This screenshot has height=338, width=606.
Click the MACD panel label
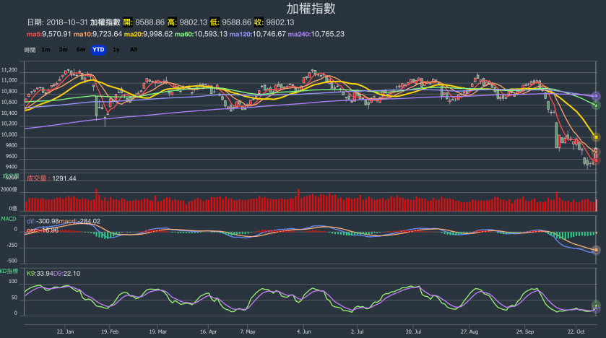pyautogui.click(x=8, y=218)
